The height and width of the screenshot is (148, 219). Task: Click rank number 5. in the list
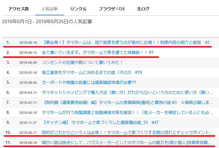tap(8, 82)
